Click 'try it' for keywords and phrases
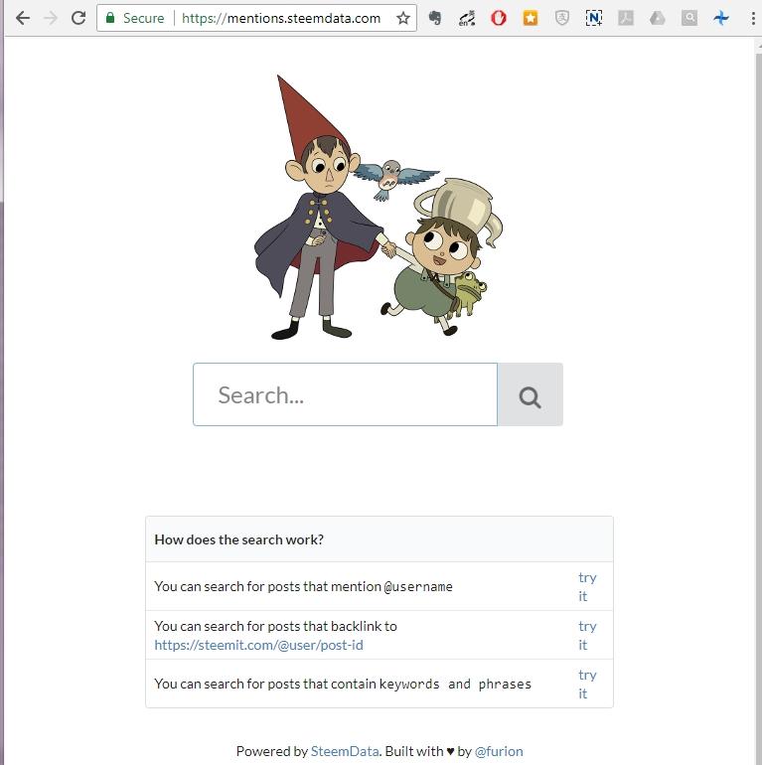 587,684
